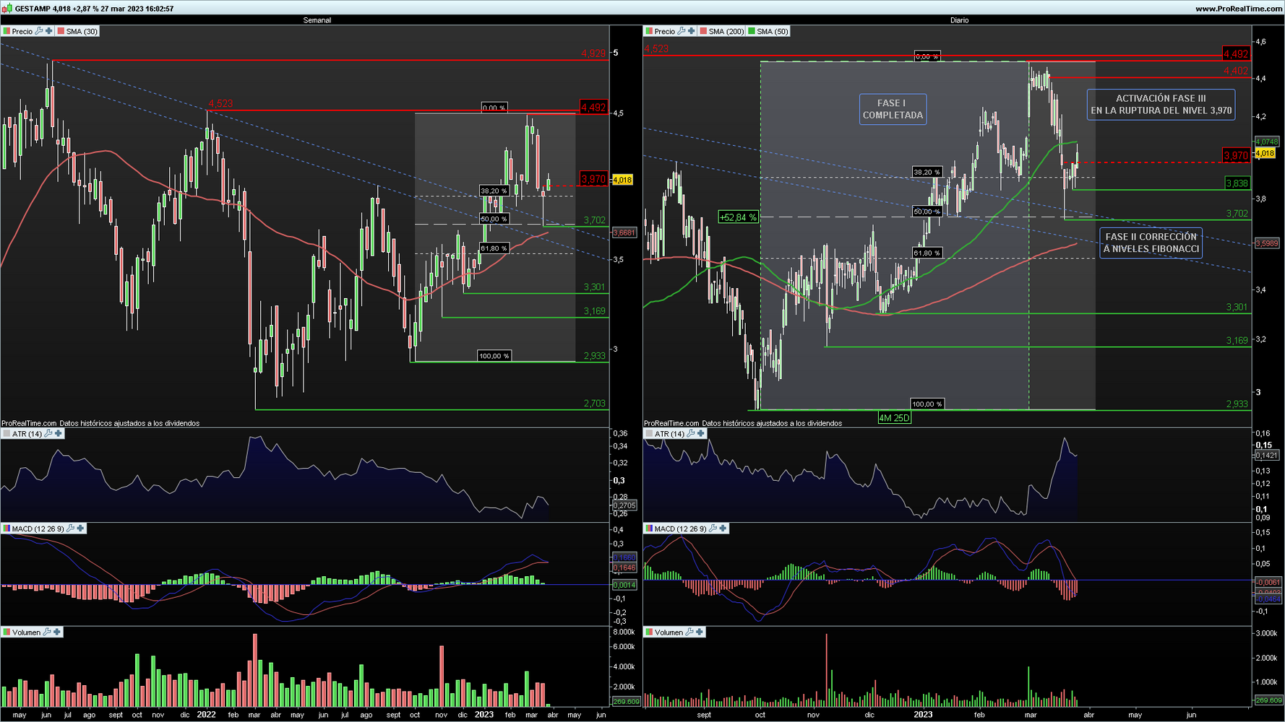Click the 3,970 red level tag in Semanal chart
1285x722 pixels.
click(593, 179)
